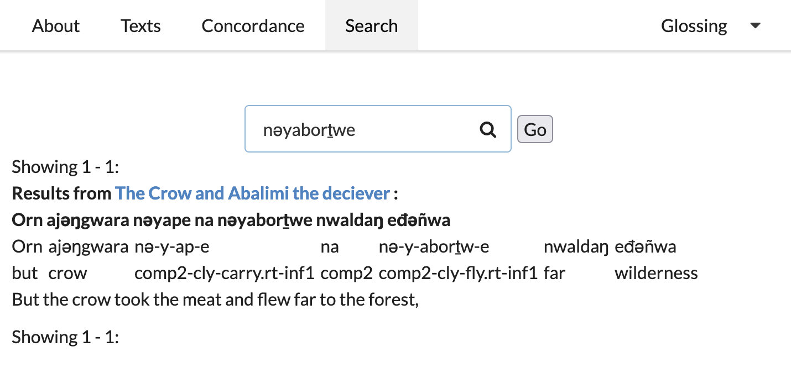Open The Crow and Abalimi story link

(x=252, y=193)
